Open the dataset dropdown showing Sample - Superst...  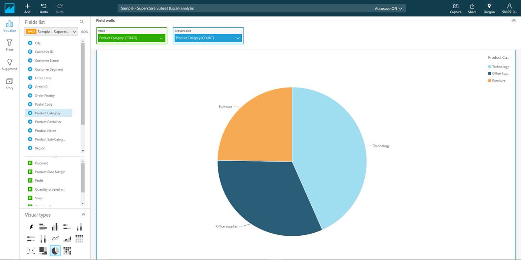click(x=52, y=32)
